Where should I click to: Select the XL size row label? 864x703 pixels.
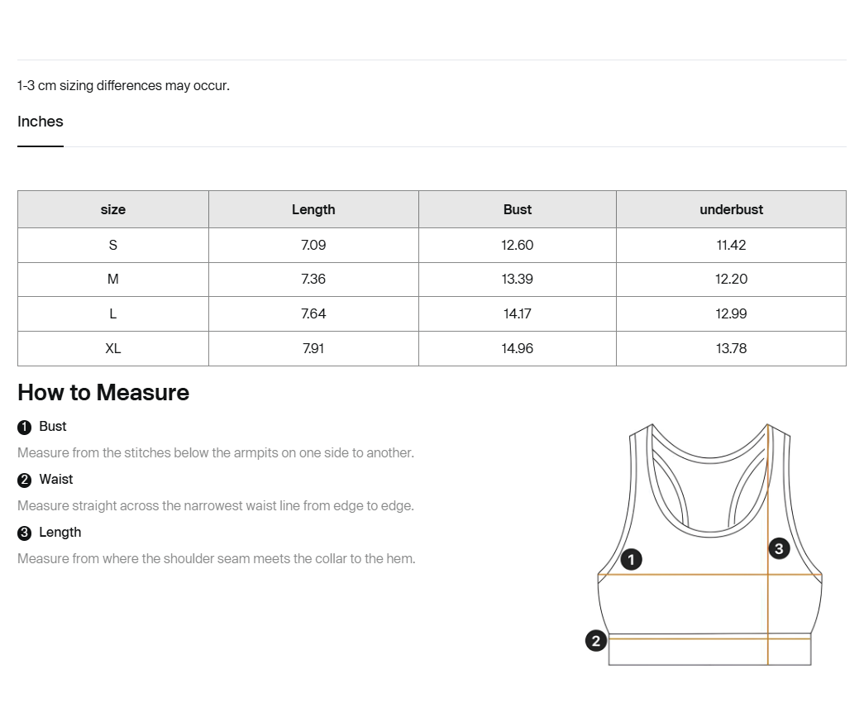tap(113, 348)
